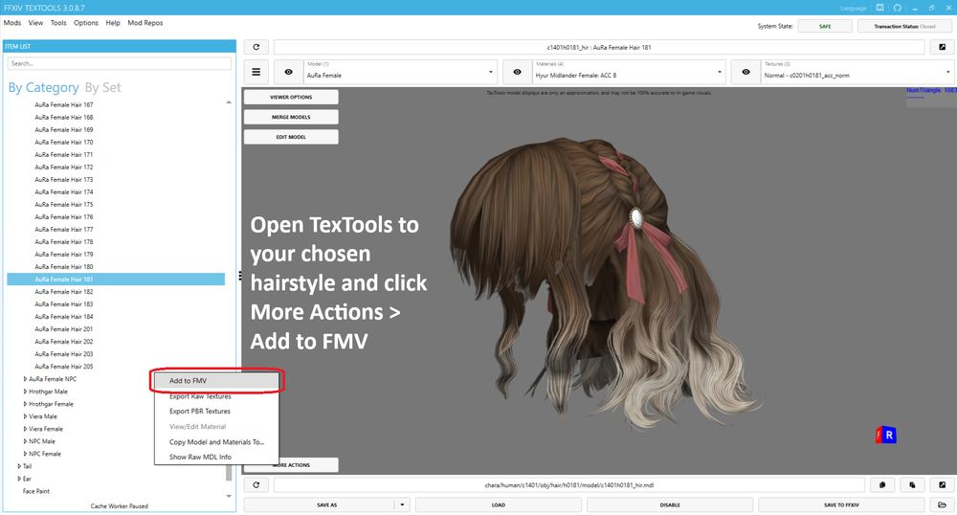
Task: Expand the Hrothgar Female tree node
Action: (x=25, y=404)
